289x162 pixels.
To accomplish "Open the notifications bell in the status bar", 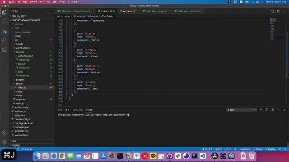I will [x=285, y=149].
